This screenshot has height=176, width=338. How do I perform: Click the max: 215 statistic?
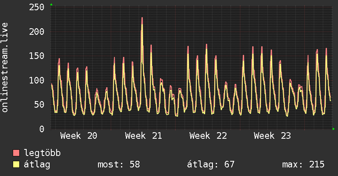303,165
